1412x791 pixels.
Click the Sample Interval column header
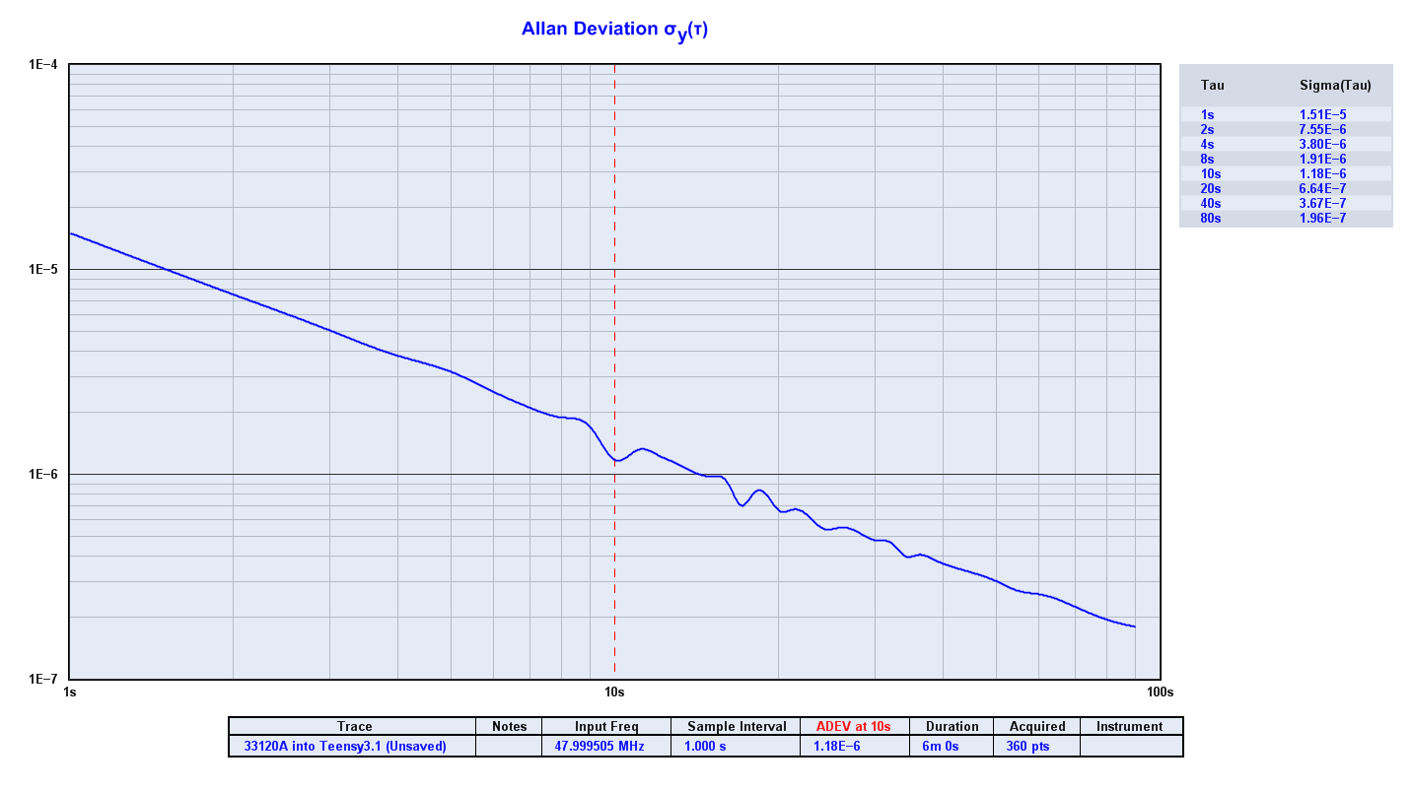[737, 727]
